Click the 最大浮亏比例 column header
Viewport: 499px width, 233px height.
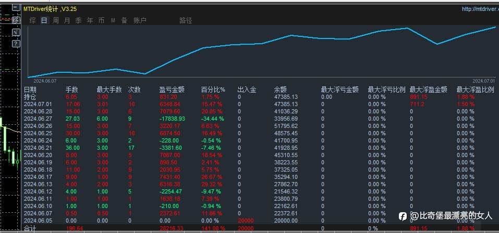click(x=387, y=90)
